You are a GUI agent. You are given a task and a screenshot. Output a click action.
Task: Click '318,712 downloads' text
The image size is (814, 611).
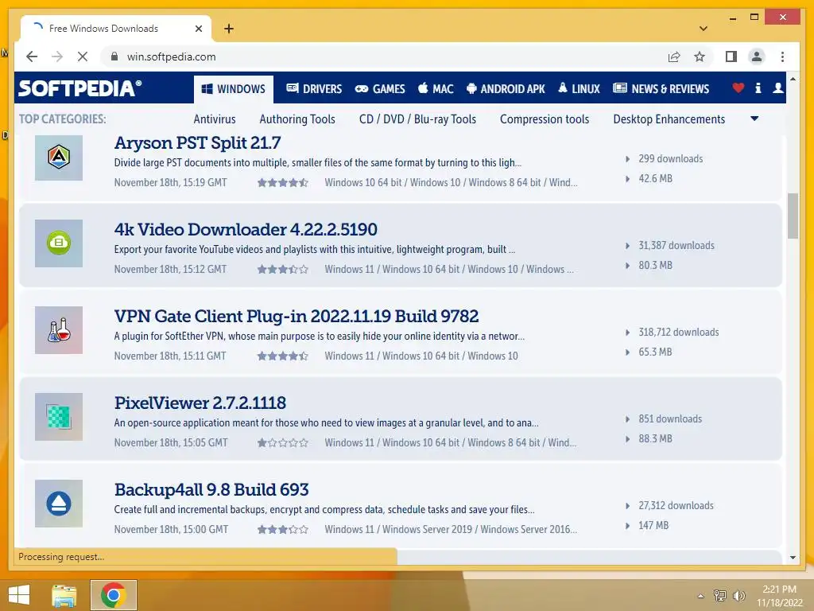click(x=679, y=332)
